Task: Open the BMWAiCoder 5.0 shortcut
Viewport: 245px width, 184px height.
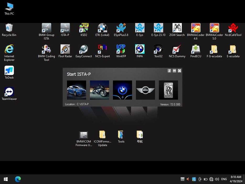Action: tap(214, 28)
